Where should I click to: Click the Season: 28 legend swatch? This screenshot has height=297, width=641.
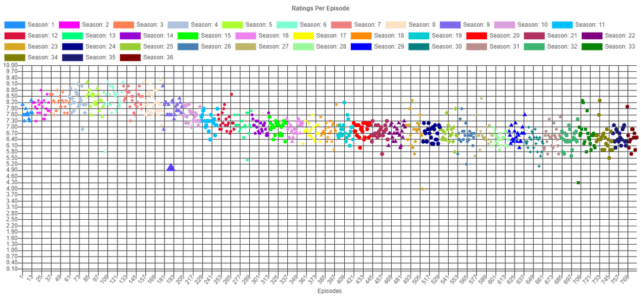pos(303,47)
